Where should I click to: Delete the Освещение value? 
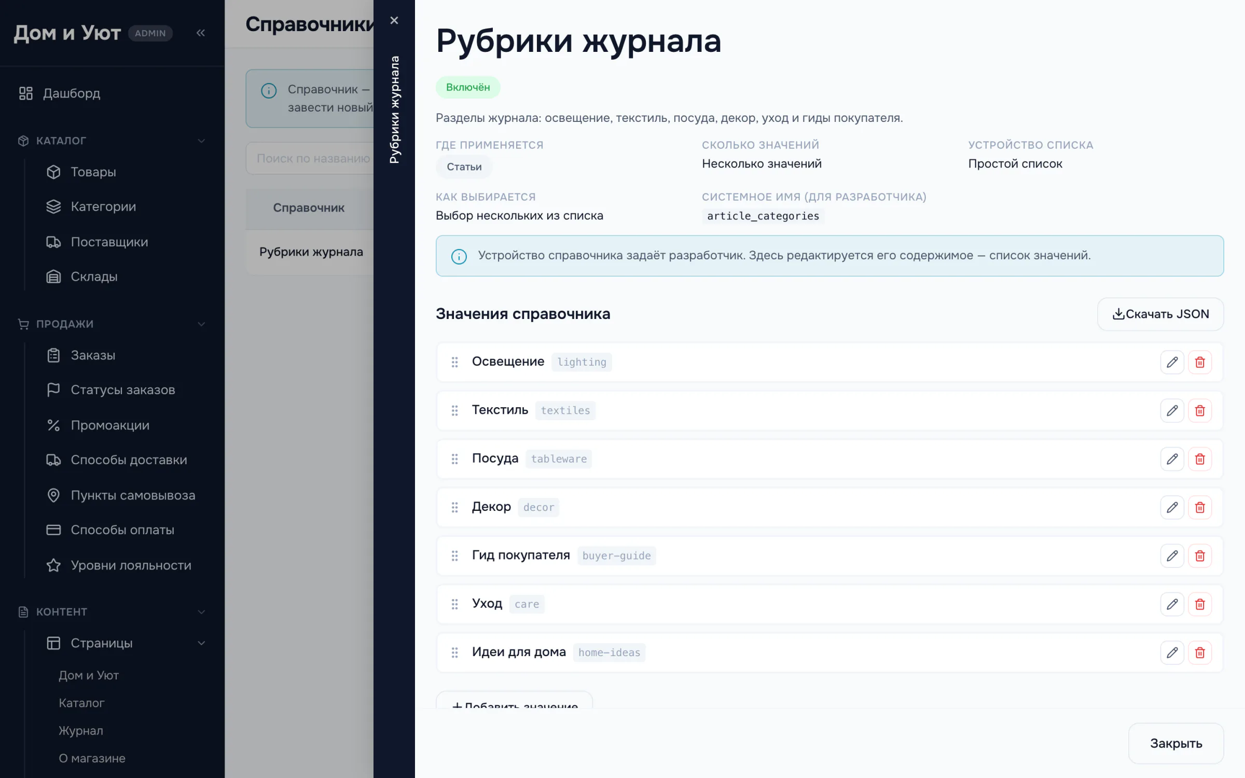(1200, 362)
